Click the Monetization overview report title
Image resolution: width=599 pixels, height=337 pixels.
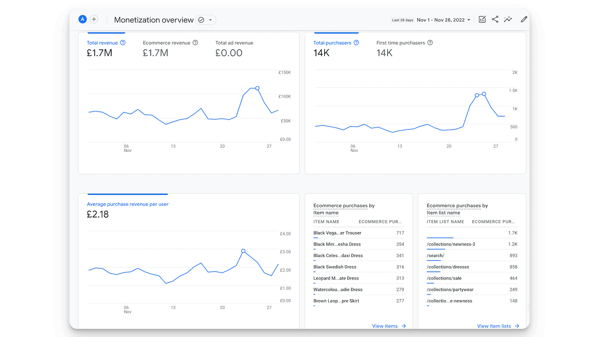[x=154, y=20]
